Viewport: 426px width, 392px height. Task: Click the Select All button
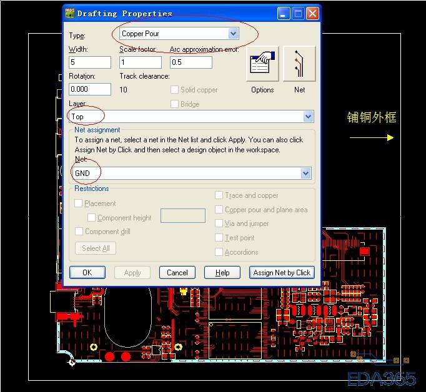(x=96, y=248)
